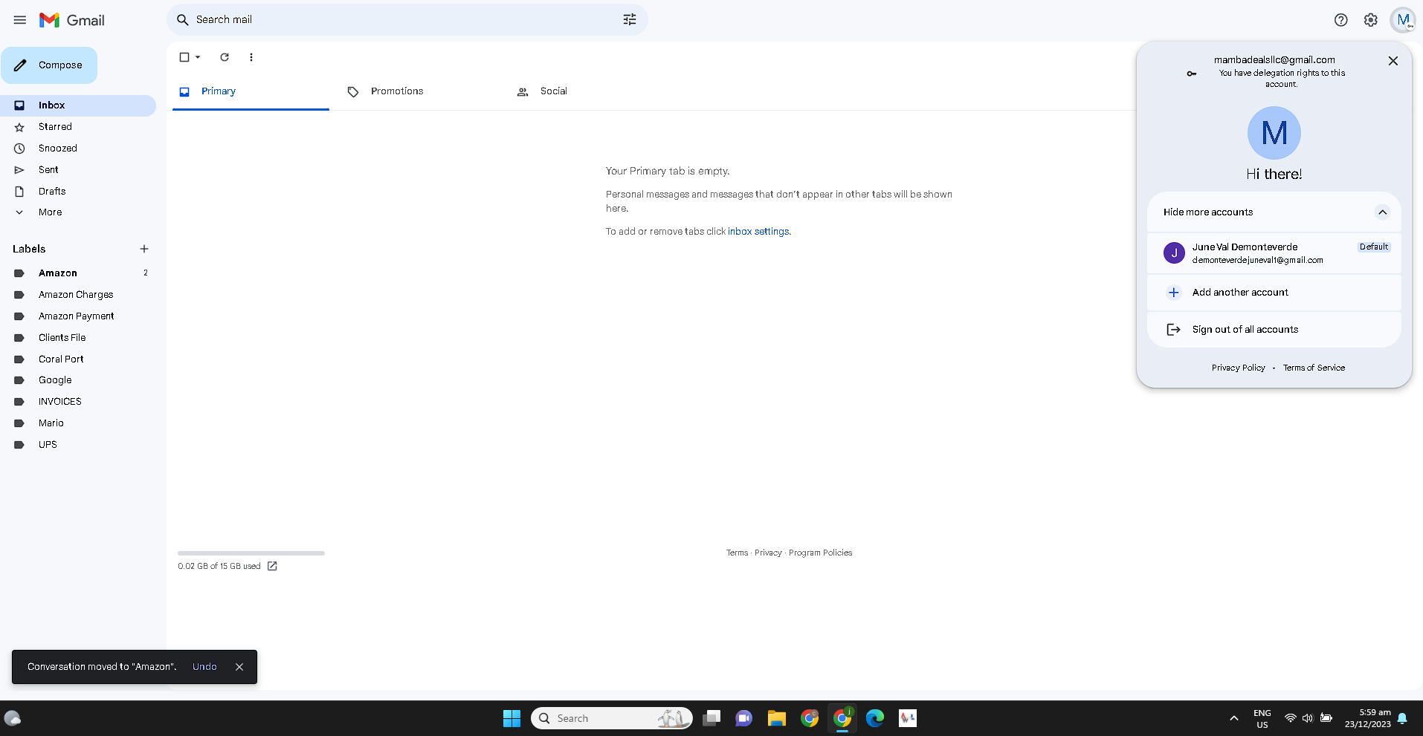This screenshot has width=1423, height=736.
Task: Click the Compose button
Action: pyautogui.click(x=49, y=65)
